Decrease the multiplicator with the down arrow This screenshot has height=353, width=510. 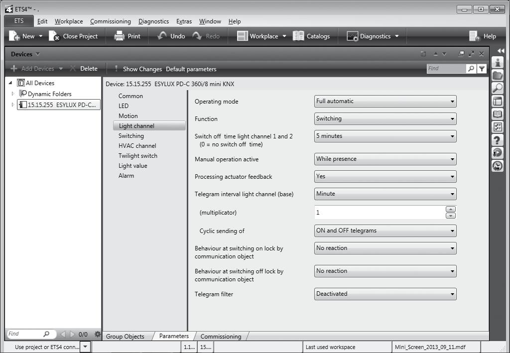click(x=450, y=216)
